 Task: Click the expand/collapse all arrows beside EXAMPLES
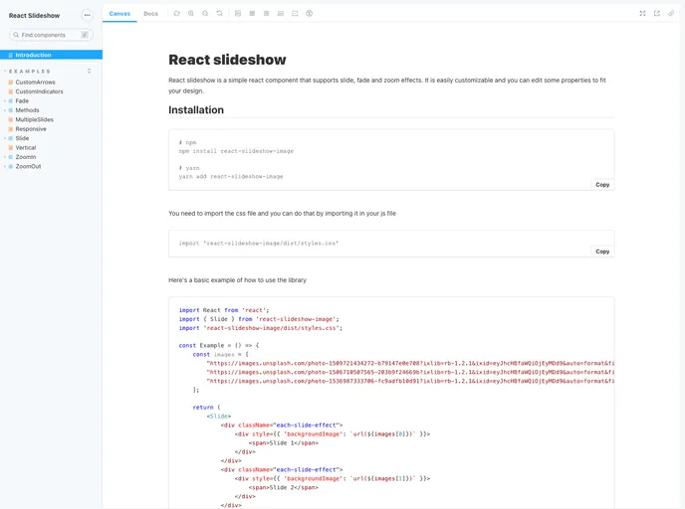pyautogui.click(x=90, y=71)
